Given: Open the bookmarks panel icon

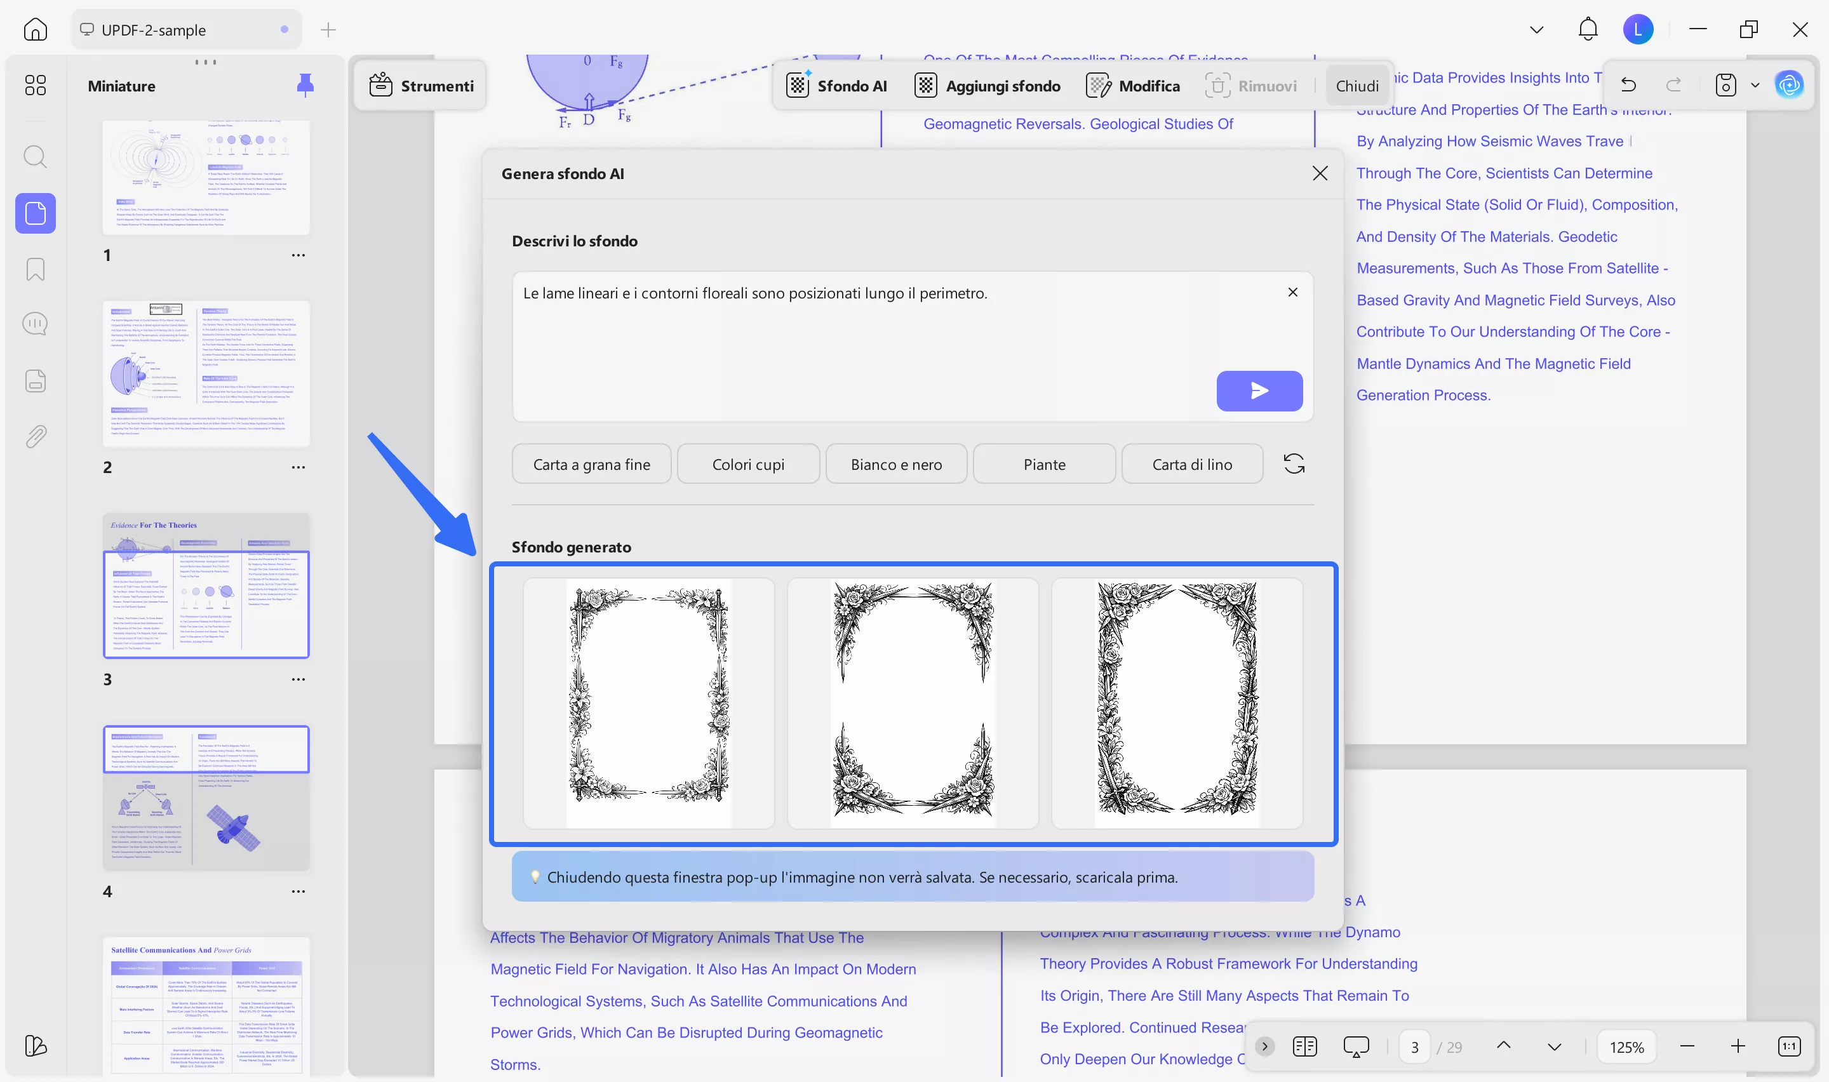Looking at the screenshot, I should coord(35,269).
